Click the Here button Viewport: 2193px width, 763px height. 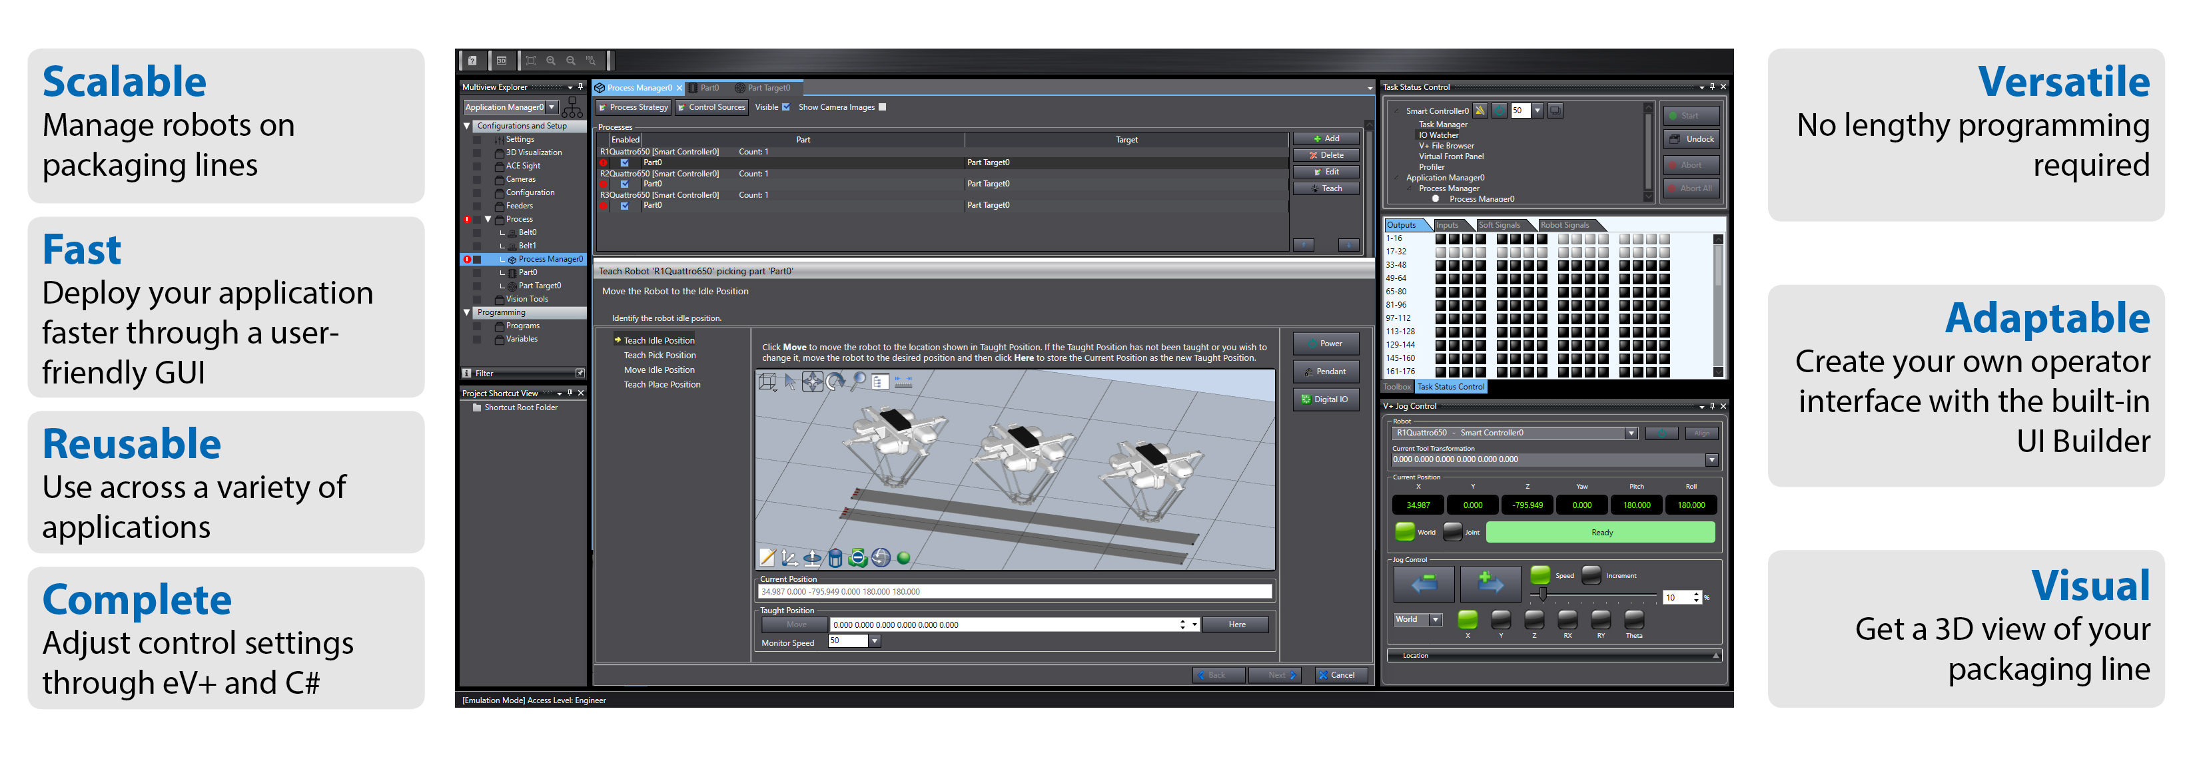[1236, 625]
